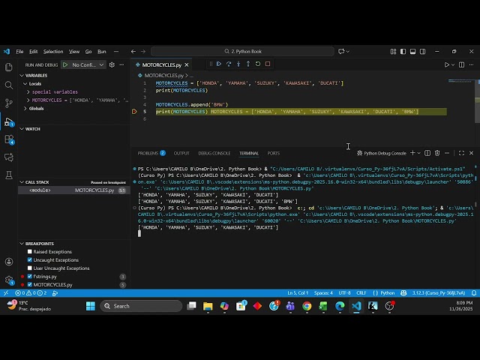The height and width of the screenshot is (360, 480).
Task: Open the Accounts icon in activity bar
Action: pyautogui.click(x=9, y=262)
